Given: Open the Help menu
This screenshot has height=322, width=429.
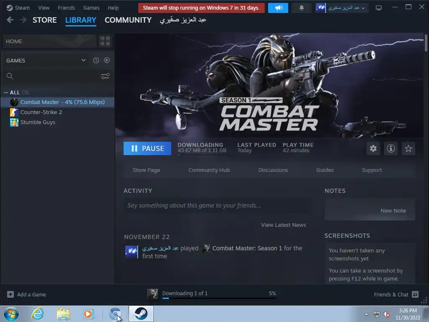Looking at the screenshot, I should click(x=113, y=8).
